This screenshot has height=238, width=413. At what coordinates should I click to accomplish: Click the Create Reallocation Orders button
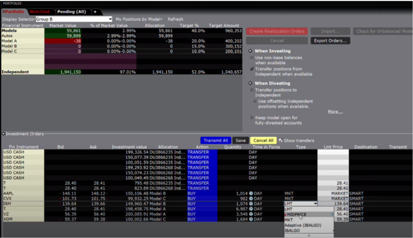276,31
